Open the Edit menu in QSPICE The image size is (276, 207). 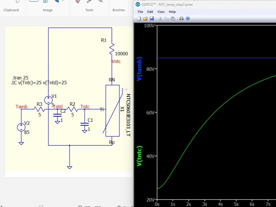150,12
